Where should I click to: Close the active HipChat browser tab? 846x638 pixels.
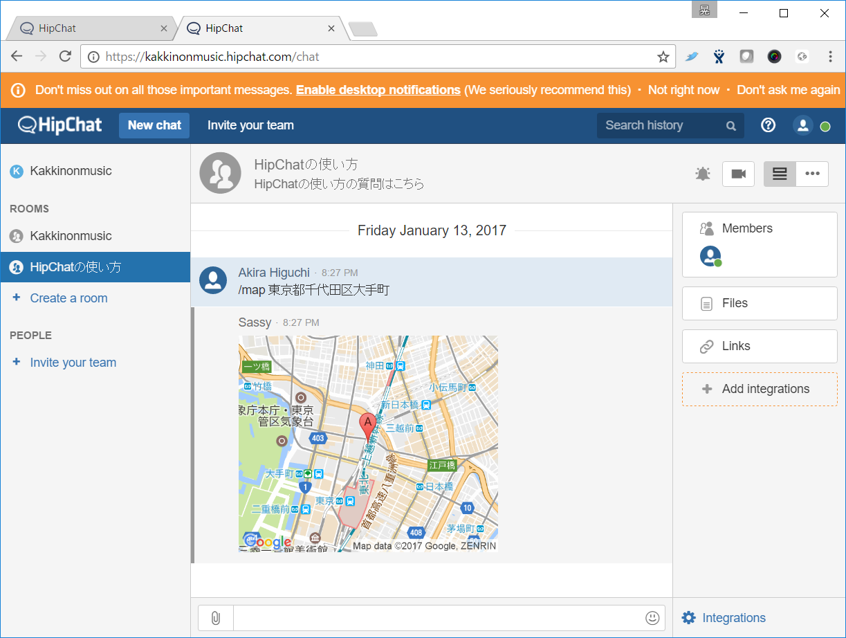331,28
